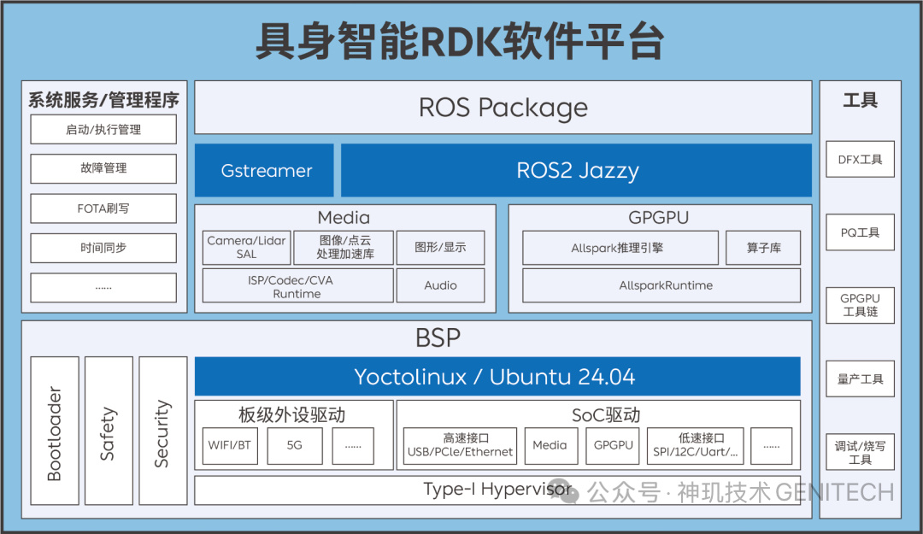923x534 pixels.
Task: Click the ROS2 Jazzy block
Action: (576, 170)
